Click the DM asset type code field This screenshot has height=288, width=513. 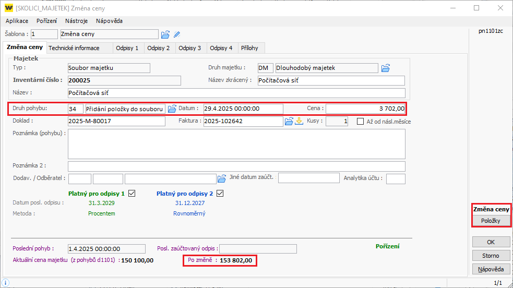click(265, 68)
